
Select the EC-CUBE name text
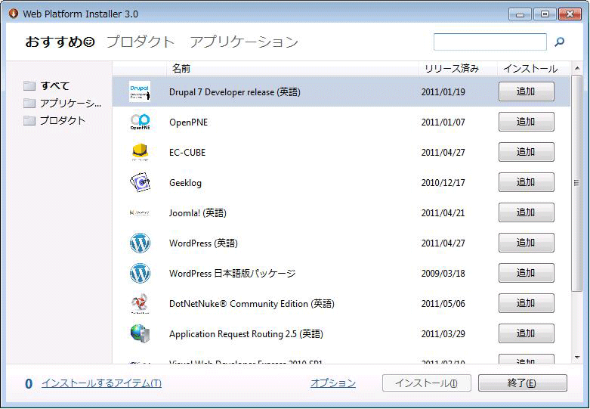coord(187,153)
